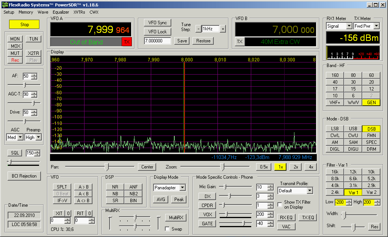
Task: Set display zoom to 4x
Action: coord(311,167)
